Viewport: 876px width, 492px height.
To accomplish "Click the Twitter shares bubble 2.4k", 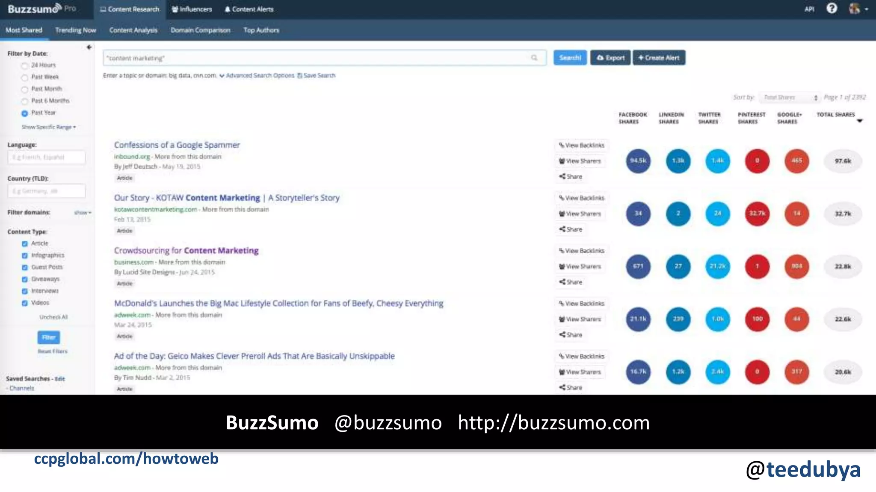I will 718,372.
